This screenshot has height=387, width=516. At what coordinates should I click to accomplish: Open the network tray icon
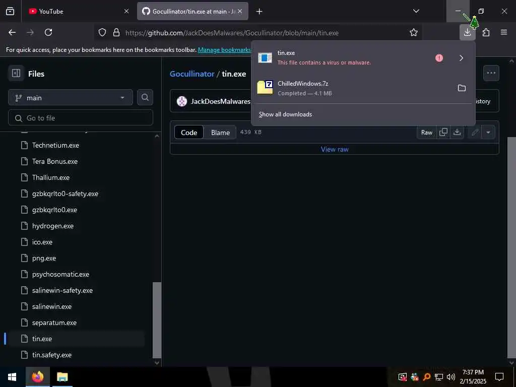tap(439, 377)
